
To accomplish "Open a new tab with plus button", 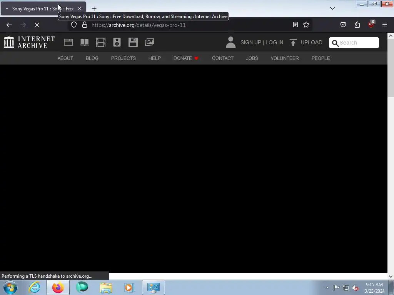I will click(94, 9).
